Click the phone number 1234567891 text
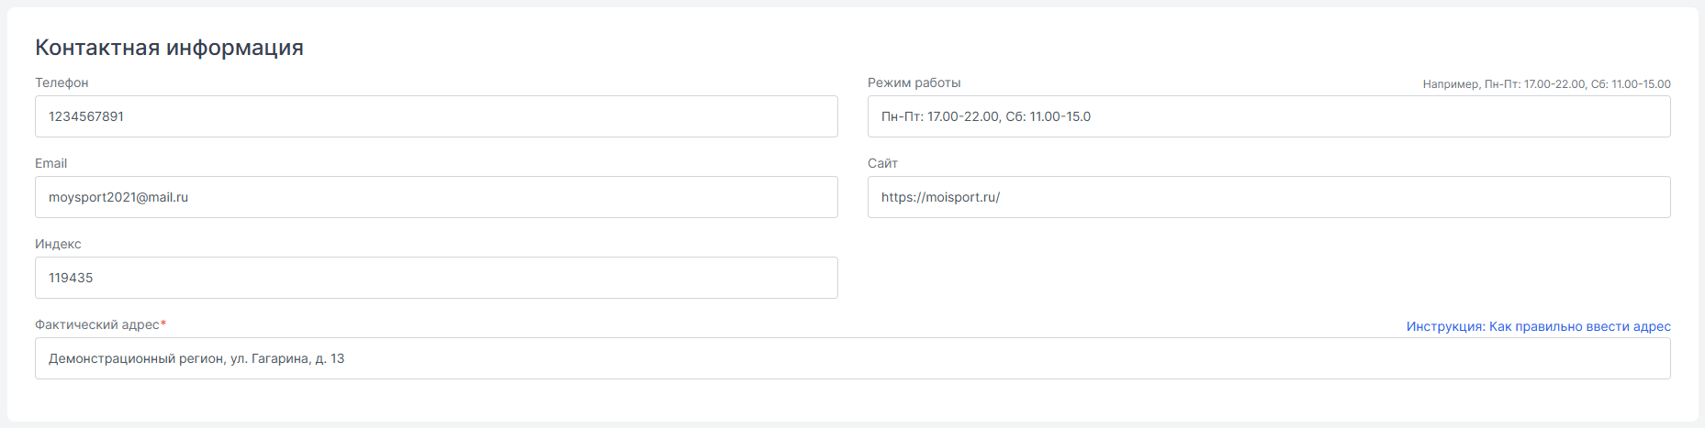 [x=86, y=116]
